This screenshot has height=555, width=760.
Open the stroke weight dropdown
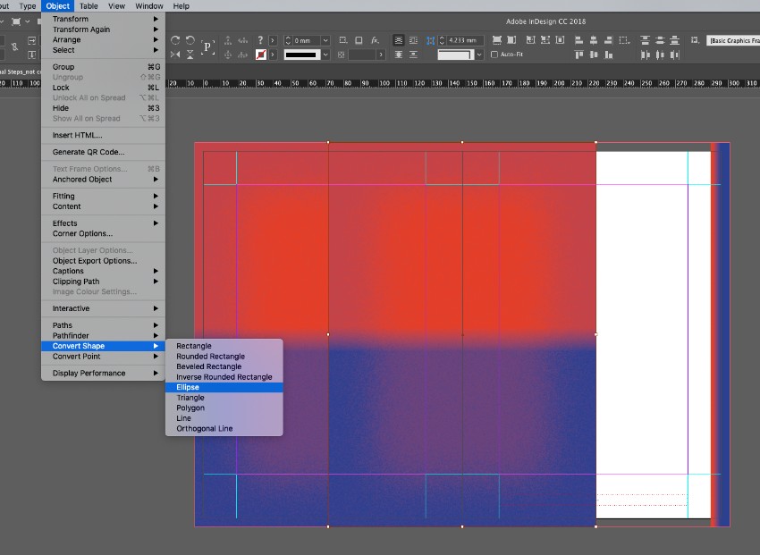pyautogui.click(x=324, y=40)
